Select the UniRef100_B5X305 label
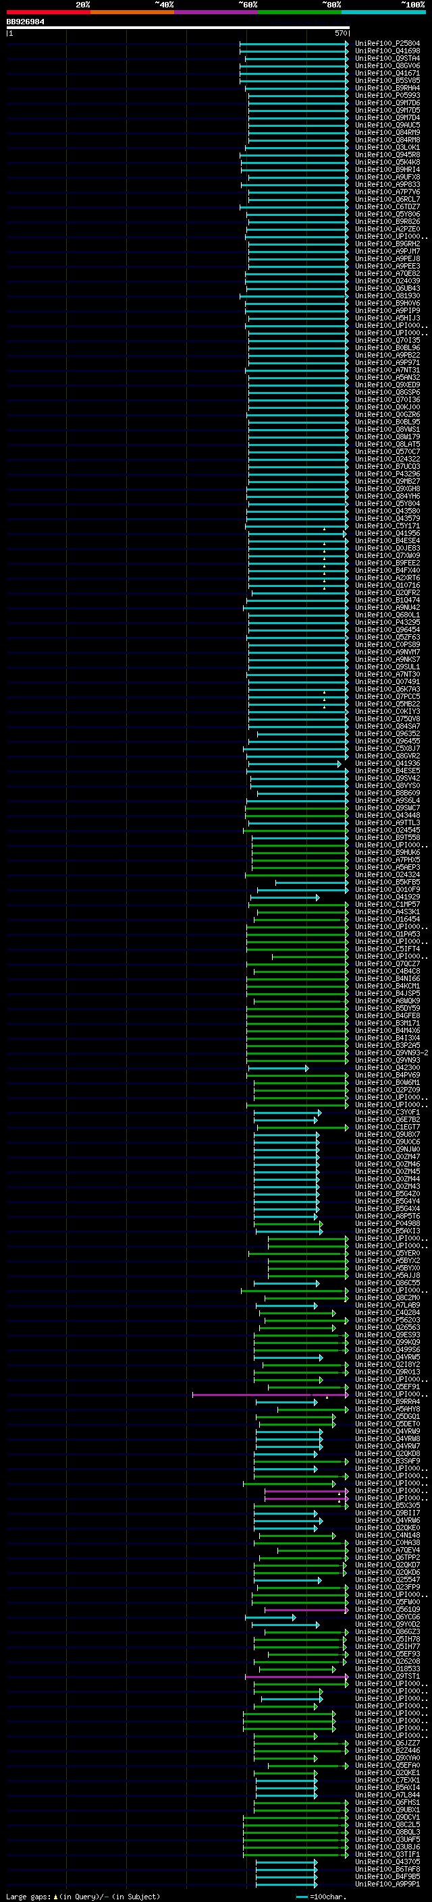This screenshot has height=1902, width=432. pos(387,1505)
